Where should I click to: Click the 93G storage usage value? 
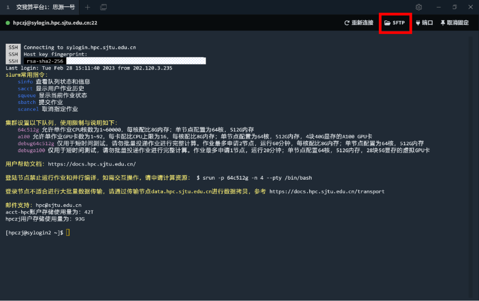tap(80, 219)
